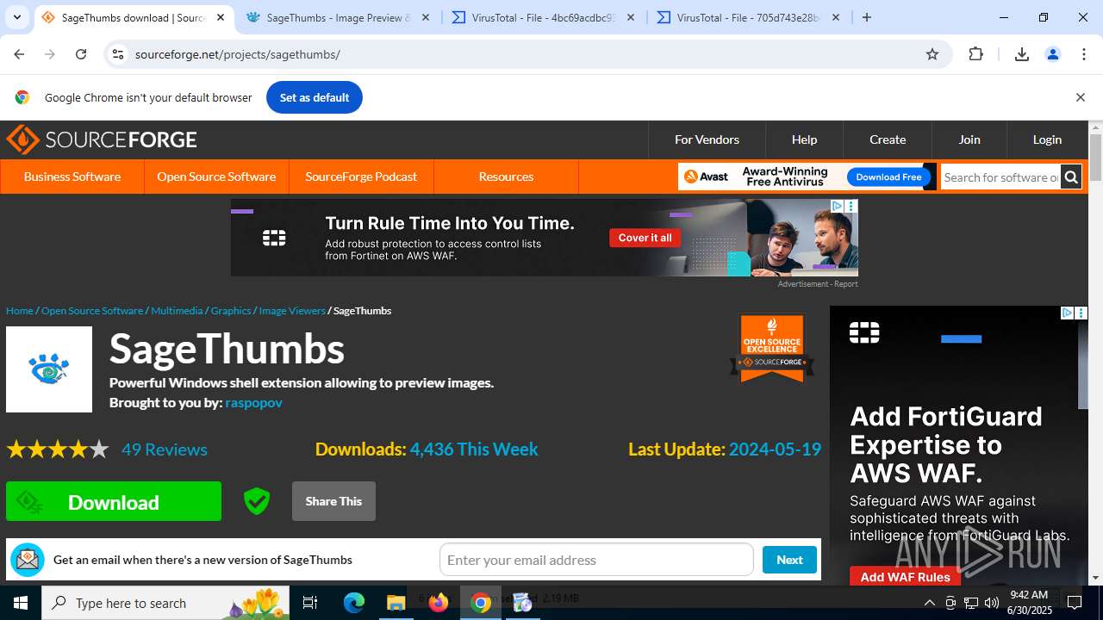Open Windows Start menu
This screenshot has width=1103, height=620.
tap(21, 603)
